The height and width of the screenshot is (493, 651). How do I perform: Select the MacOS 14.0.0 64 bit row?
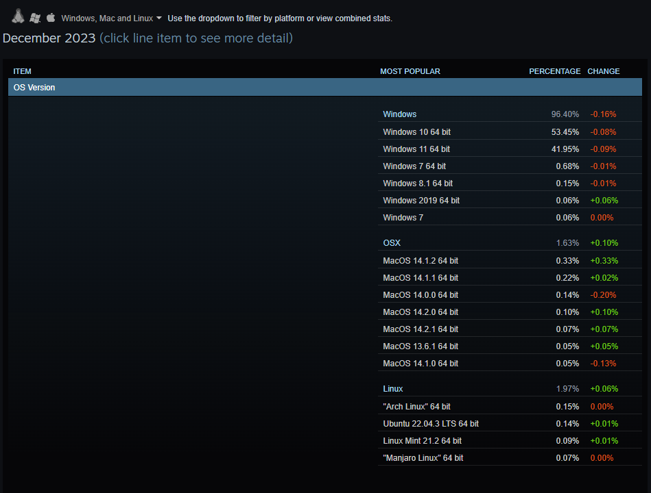[x=510, y=295]
